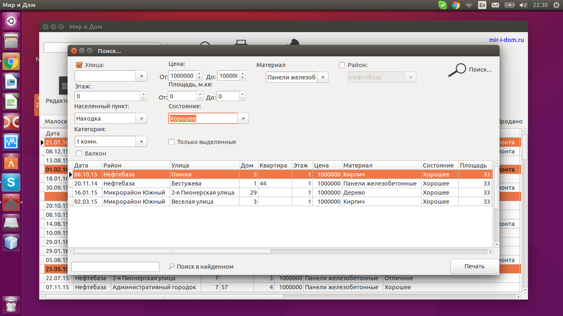Sort results by the Площадь column header

pos(475,165)
